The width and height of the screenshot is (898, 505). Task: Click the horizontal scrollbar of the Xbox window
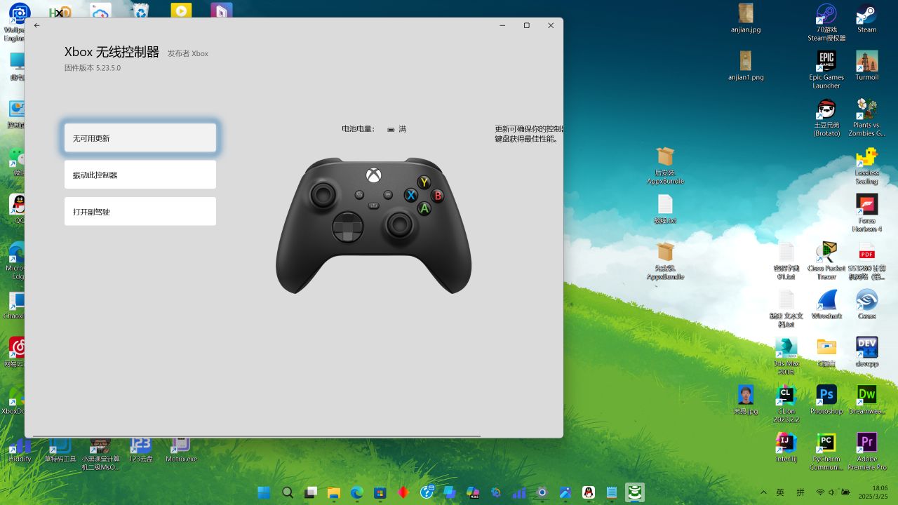(257, 436)
